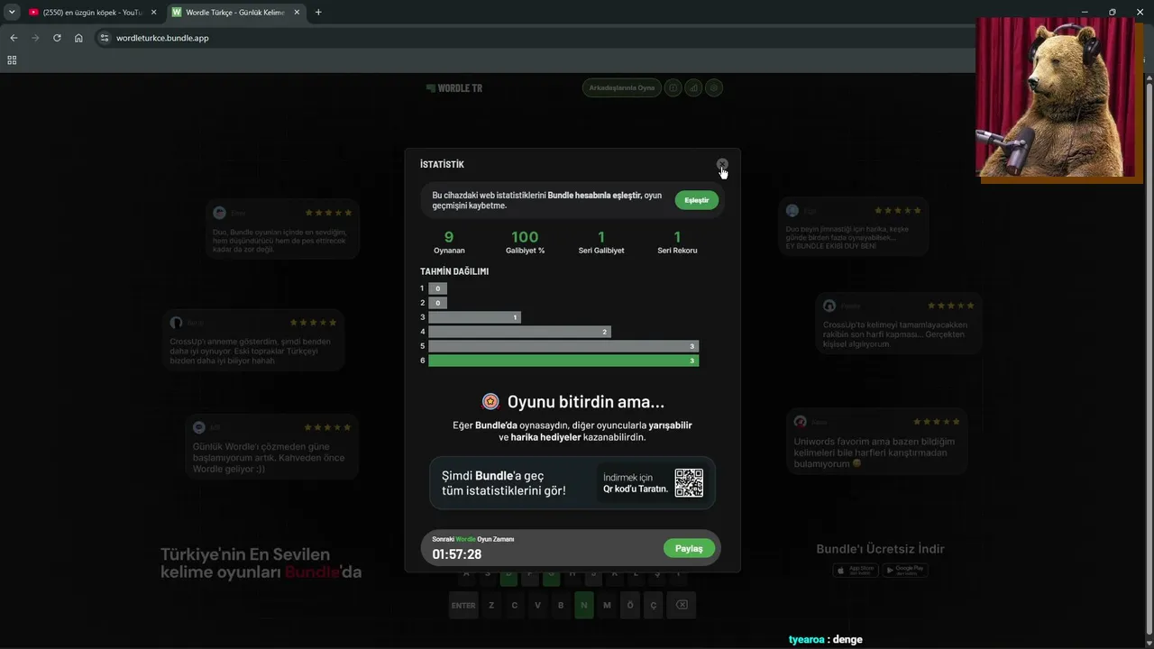
Task: Open the browser home page
Action: point(78,38)
